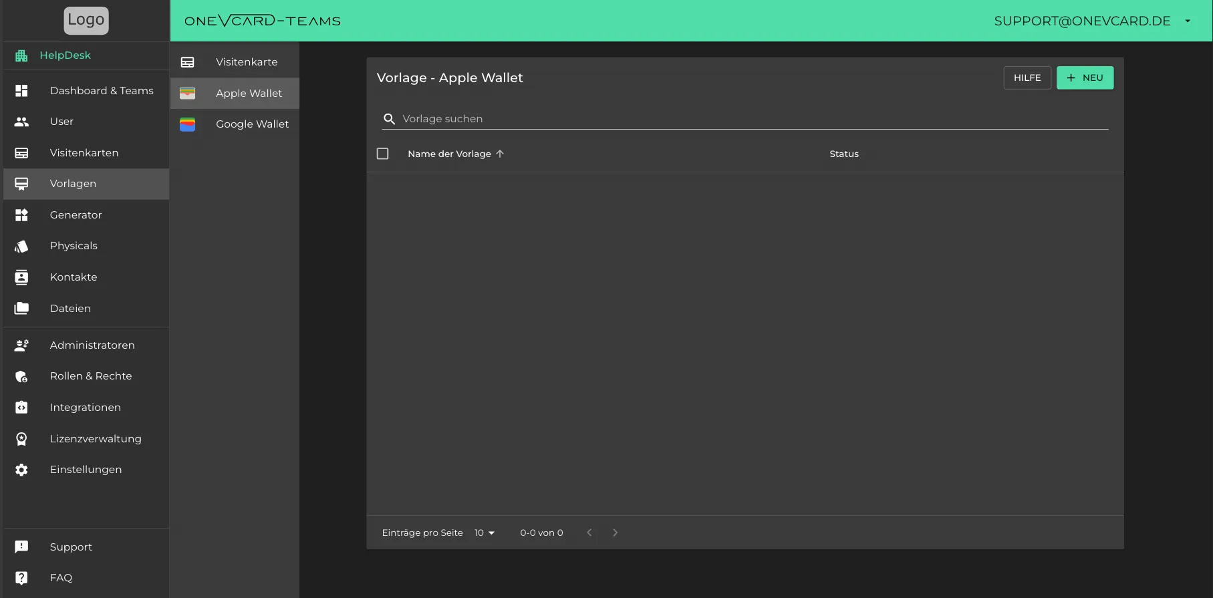
Task: Click the User people icon
Action: 21,122
